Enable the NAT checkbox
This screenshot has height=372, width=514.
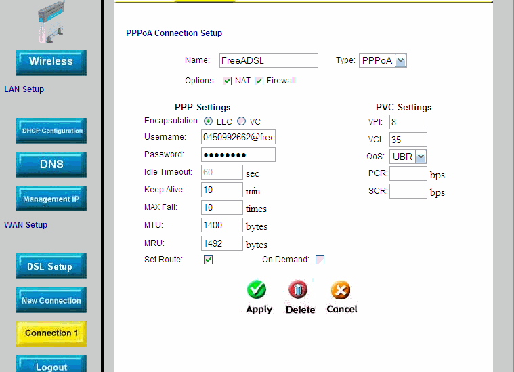pyautogui.click(x=228, y=81)
